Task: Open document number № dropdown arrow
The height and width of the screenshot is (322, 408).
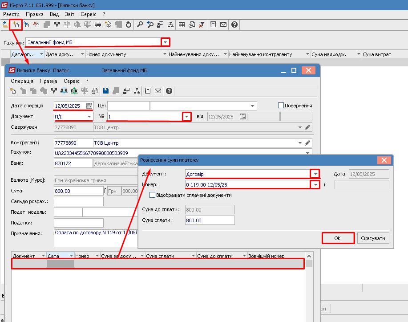Action: point(186,116)
